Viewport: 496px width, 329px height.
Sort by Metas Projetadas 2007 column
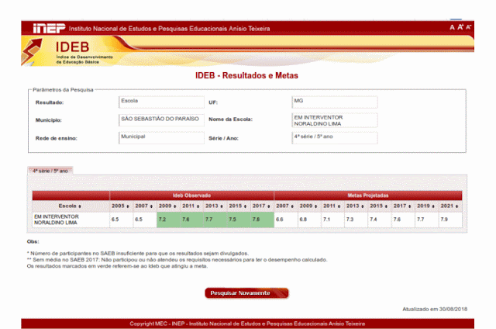[x=285, y=206]
